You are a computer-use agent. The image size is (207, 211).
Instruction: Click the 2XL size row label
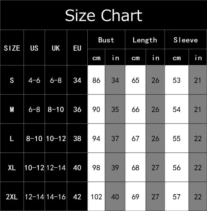tap(12, 196)
